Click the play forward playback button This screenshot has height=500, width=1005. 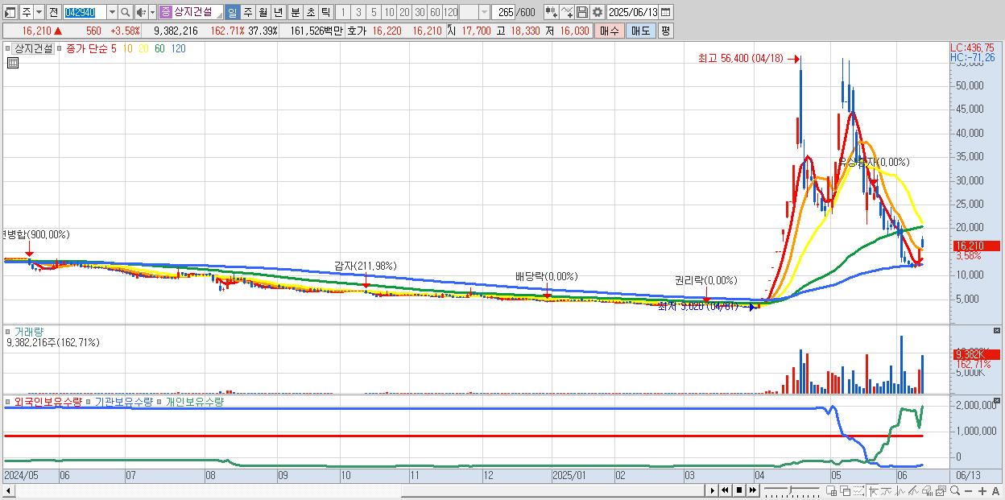coord(712,490)
